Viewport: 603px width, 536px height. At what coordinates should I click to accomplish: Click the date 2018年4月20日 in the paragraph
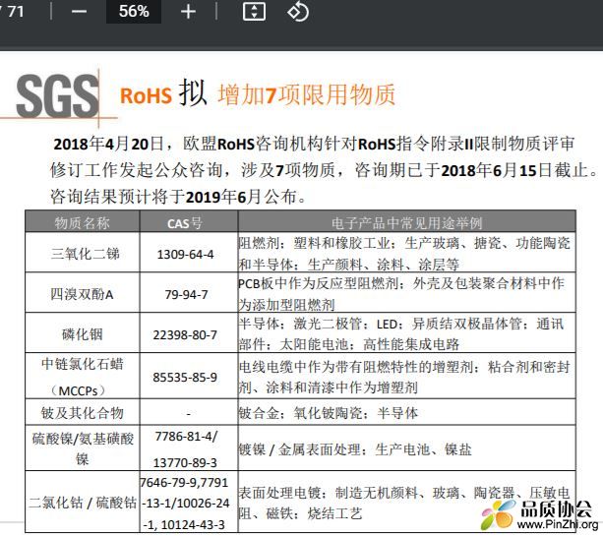(108, 144)
